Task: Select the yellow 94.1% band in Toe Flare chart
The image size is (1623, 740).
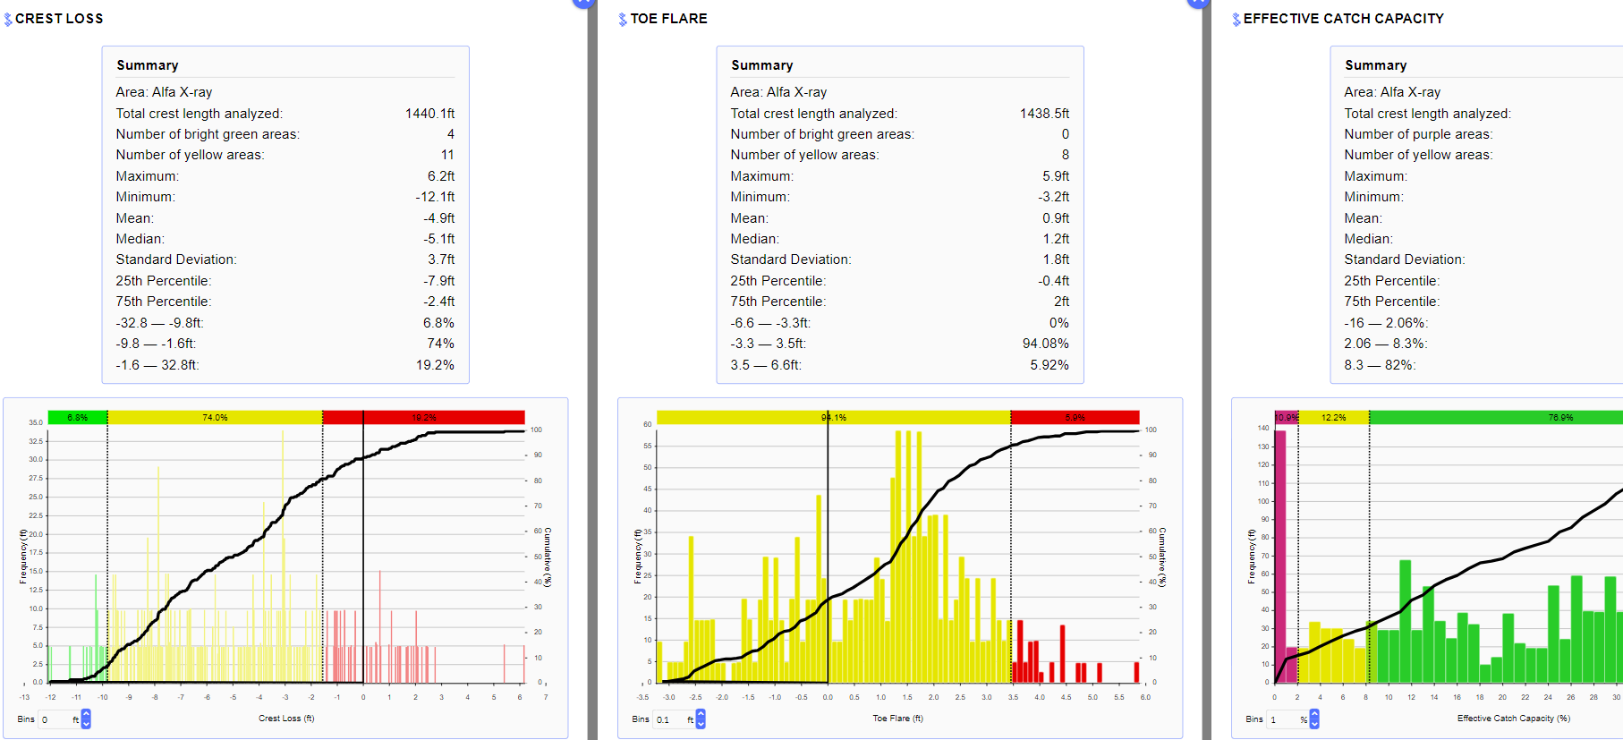Action: 833,418
